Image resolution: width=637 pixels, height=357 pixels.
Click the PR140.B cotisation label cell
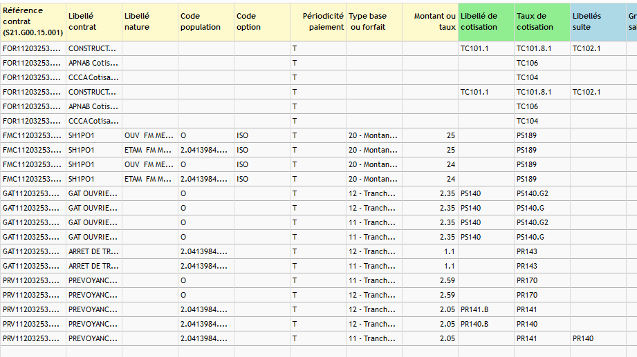click(486, 324)
